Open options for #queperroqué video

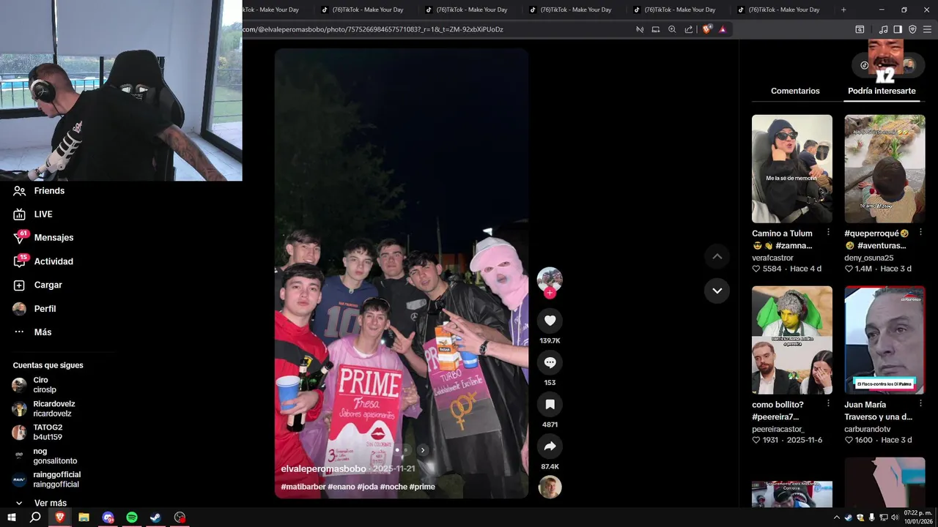[x=920, y=232]
